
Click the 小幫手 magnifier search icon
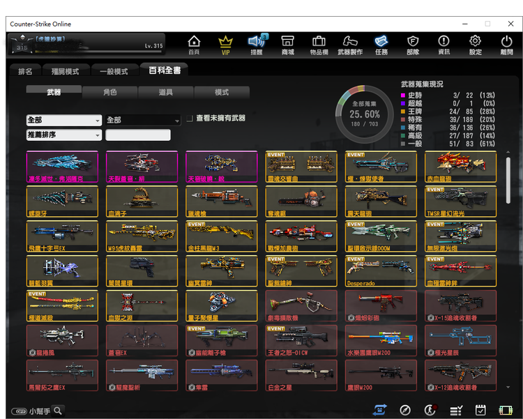click(58, 411)
